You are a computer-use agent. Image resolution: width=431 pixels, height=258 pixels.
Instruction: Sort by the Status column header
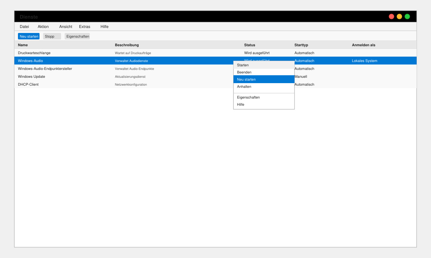coord(250,45)
